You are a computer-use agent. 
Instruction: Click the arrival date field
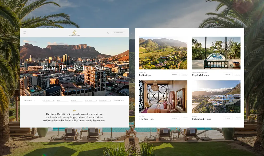point(62,101)
